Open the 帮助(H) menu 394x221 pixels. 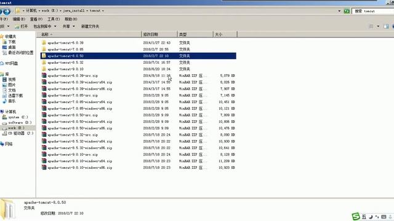click(x=71, y=19)
